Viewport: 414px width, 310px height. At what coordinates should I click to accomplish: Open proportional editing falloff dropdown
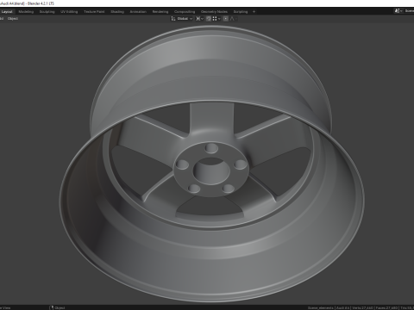[233, 19]
